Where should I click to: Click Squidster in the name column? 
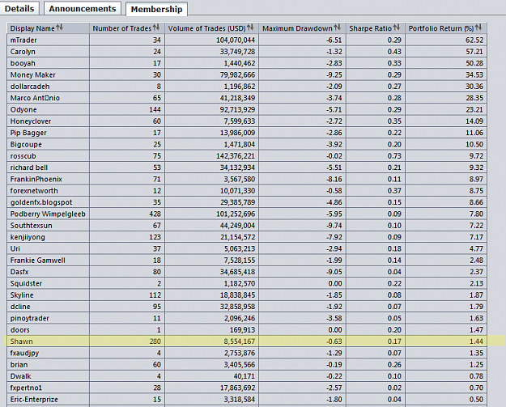point(26,284)
